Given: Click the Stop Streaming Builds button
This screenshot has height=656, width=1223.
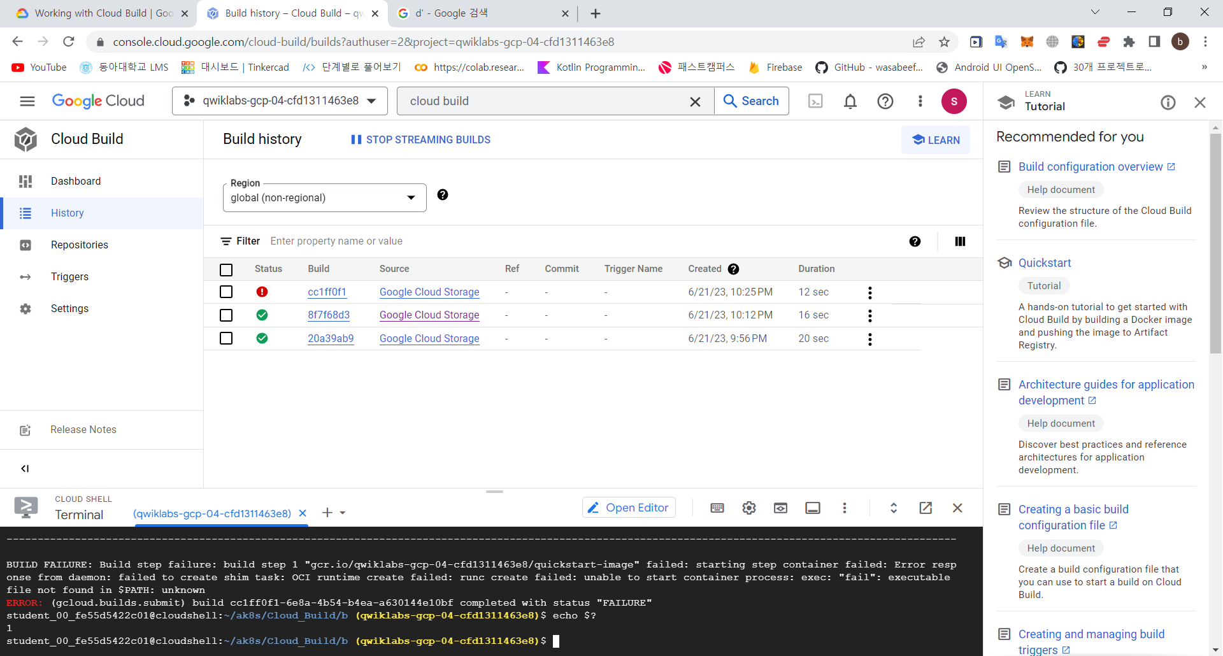Looking at the screenshot, I should [420, 139].
